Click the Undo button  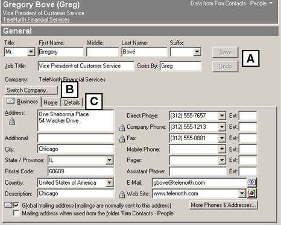[226, 66]
